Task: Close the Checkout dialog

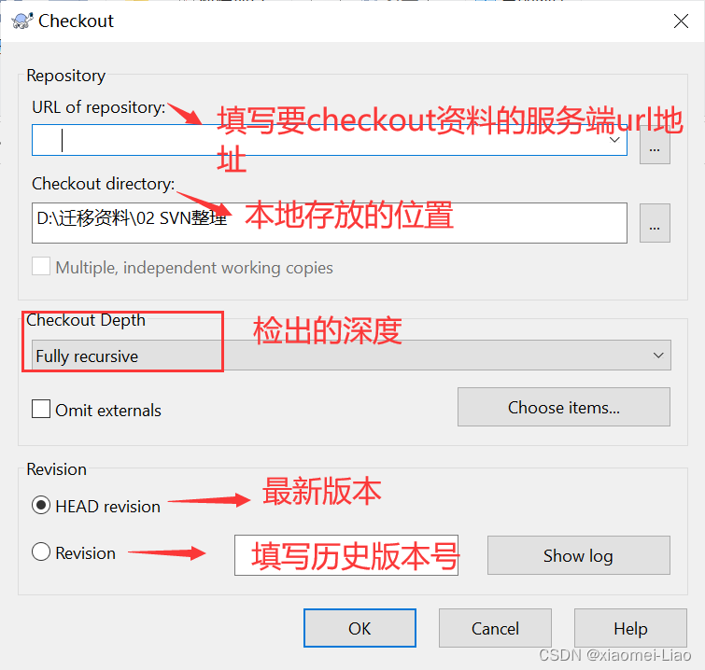Action: pos(681,21)
